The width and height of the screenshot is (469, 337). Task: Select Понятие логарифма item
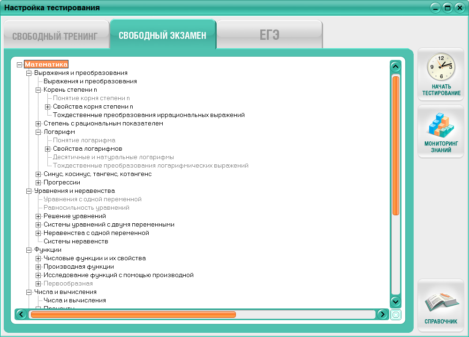tap(84, 140)
